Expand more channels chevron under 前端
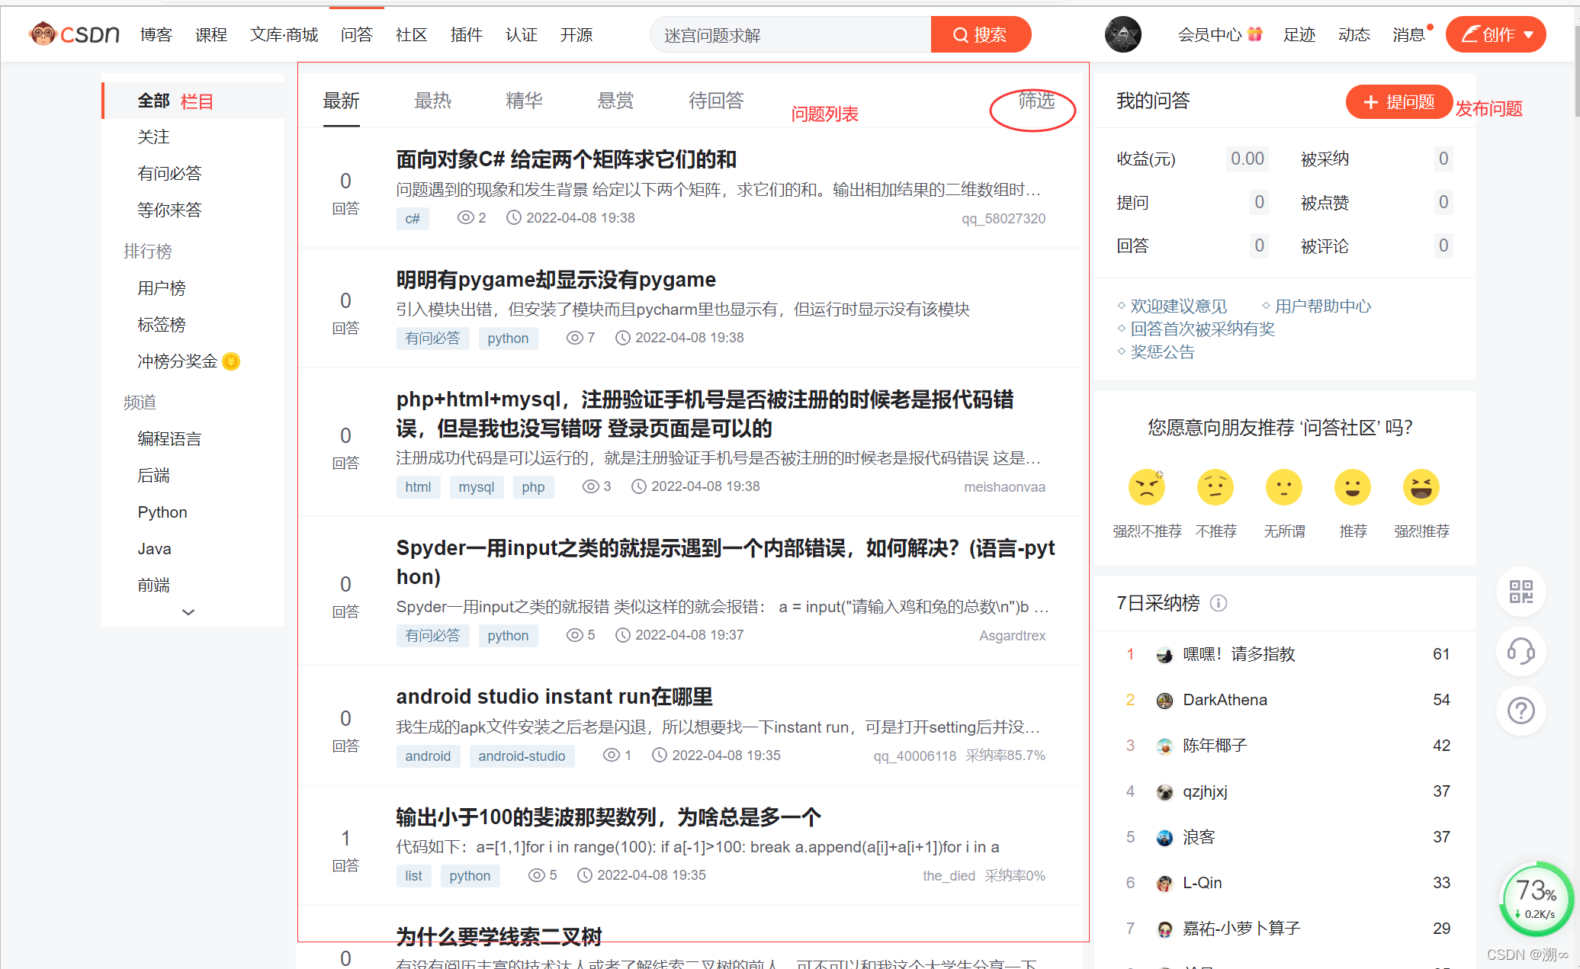 188,612
